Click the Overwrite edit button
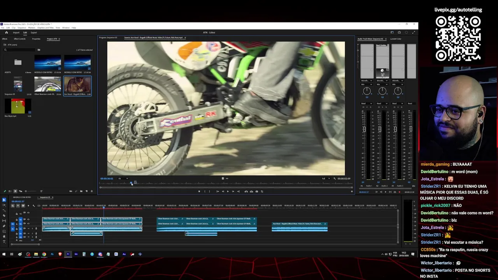 point(251,191)
